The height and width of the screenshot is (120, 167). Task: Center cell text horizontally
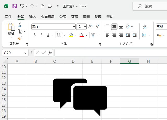pos(114,35)
